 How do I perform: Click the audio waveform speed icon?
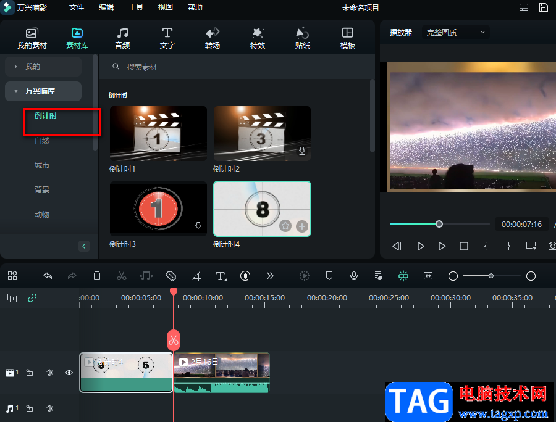[245, 276]
